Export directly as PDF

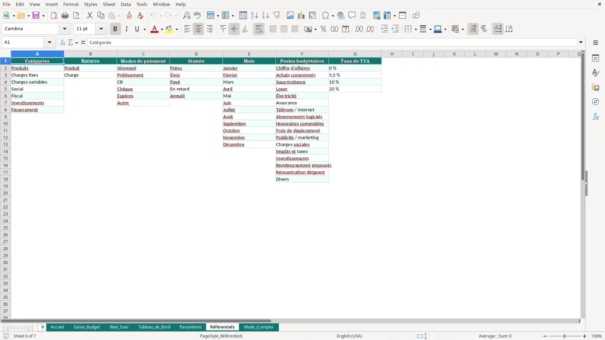coord(54,16)
